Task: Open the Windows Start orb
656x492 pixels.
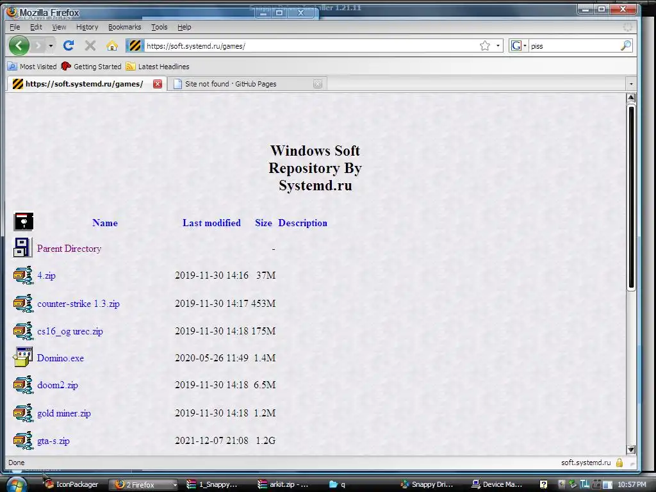Action: 16,484
